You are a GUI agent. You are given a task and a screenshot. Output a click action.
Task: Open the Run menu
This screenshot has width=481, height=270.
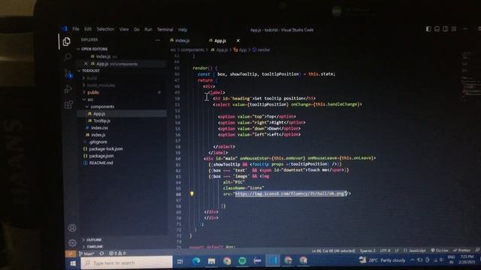(148, 29)
